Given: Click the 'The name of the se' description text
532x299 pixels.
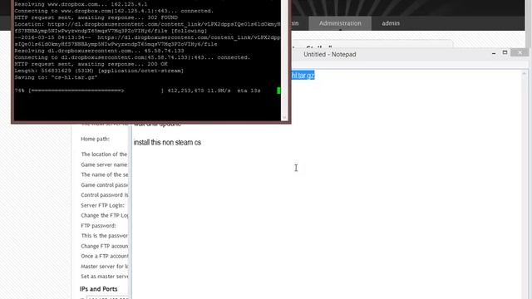Looking at the screenshot, I should (x=105, y=175).
